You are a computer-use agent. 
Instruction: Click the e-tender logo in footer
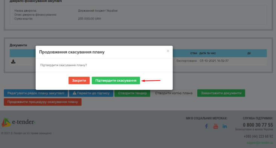click(x=18, y=122)
